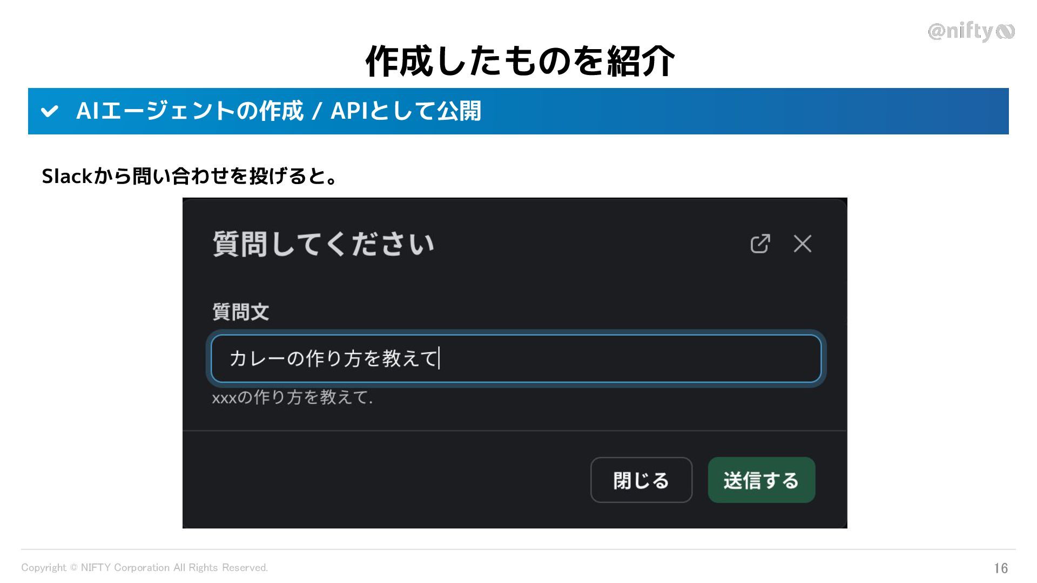Screen dimensions: 1037x583
Task: Click the @nifty logo in corner
Action: [x=971, y=31]
